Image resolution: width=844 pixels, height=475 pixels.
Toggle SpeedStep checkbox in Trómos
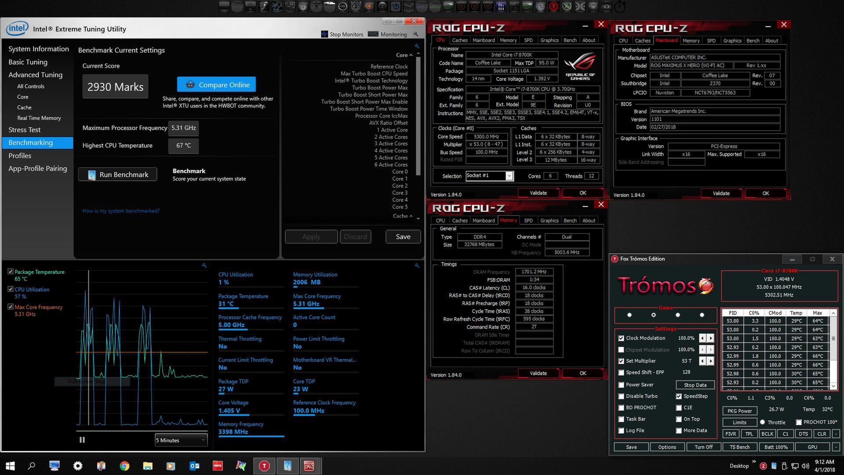(x=679, y=396)
